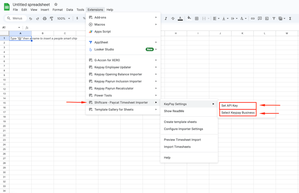Screen dimensions: 299x193
Task: Click the Google Sheets home icon
Action: click(x=7, y=7)
